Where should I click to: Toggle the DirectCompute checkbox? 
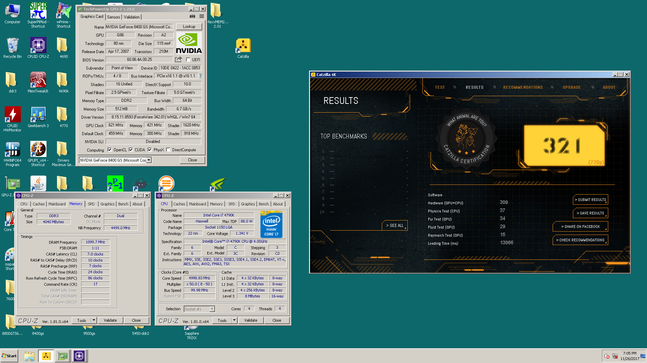(168, 150)
